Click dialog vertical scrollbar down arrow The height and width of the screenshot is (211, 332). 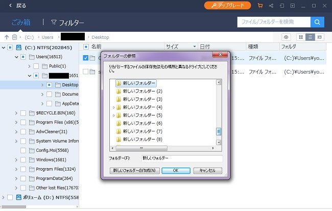(219, 143)
